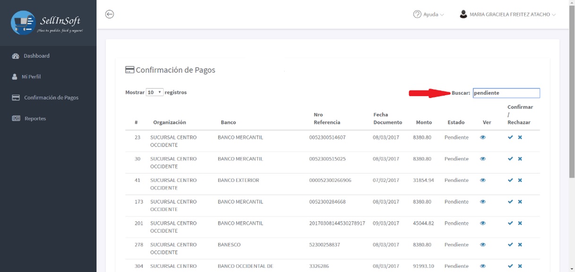The image size is (575, 272).
Task: Sort by Nro Referencia column header
Action: [x=327, y=118]
